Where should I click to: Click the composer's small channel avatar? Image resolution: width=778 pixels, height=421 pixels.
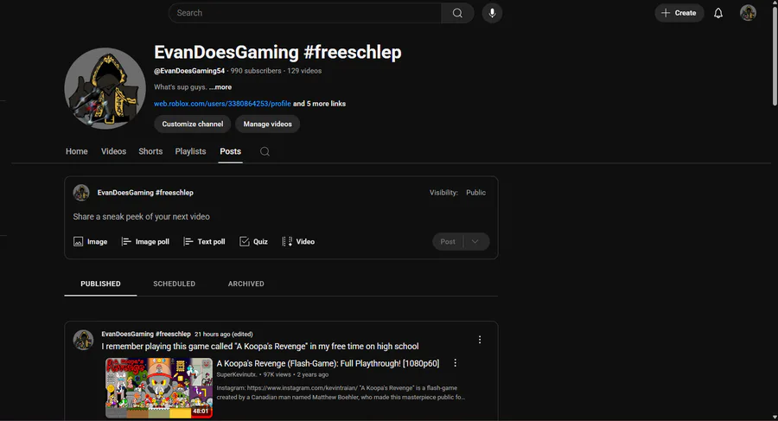click(81, 193)
